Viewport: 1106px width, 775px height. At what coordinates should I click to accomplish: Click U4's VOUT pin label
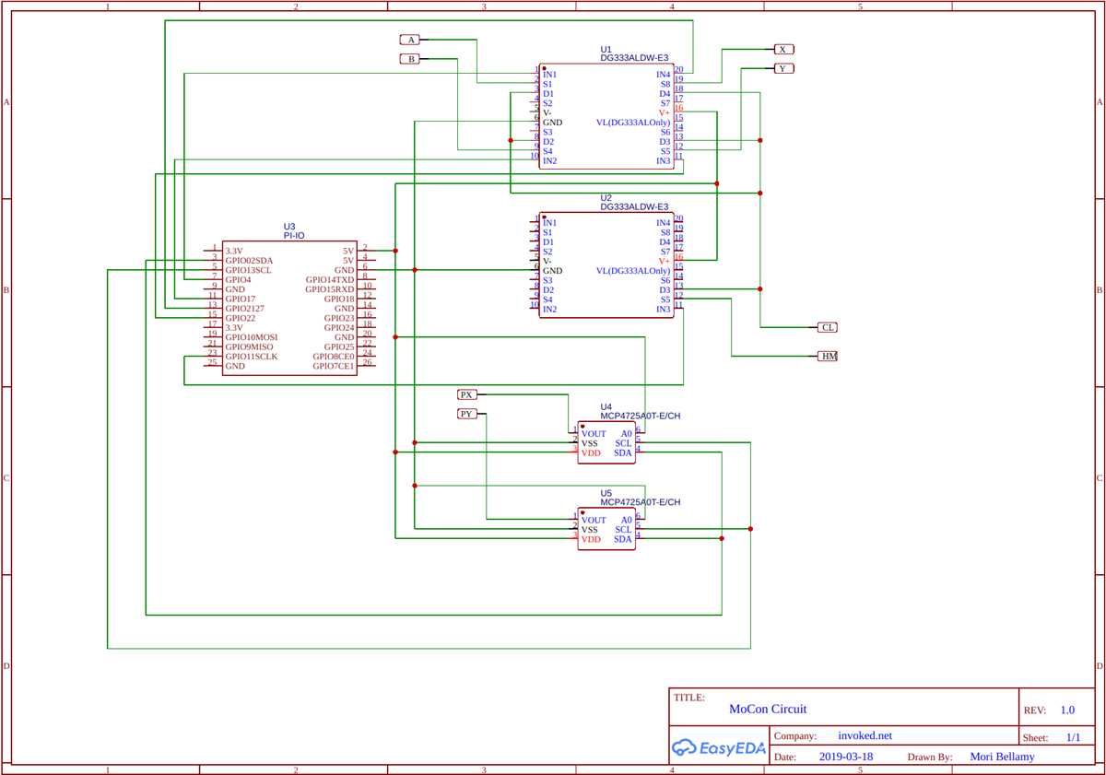(594, 433)
